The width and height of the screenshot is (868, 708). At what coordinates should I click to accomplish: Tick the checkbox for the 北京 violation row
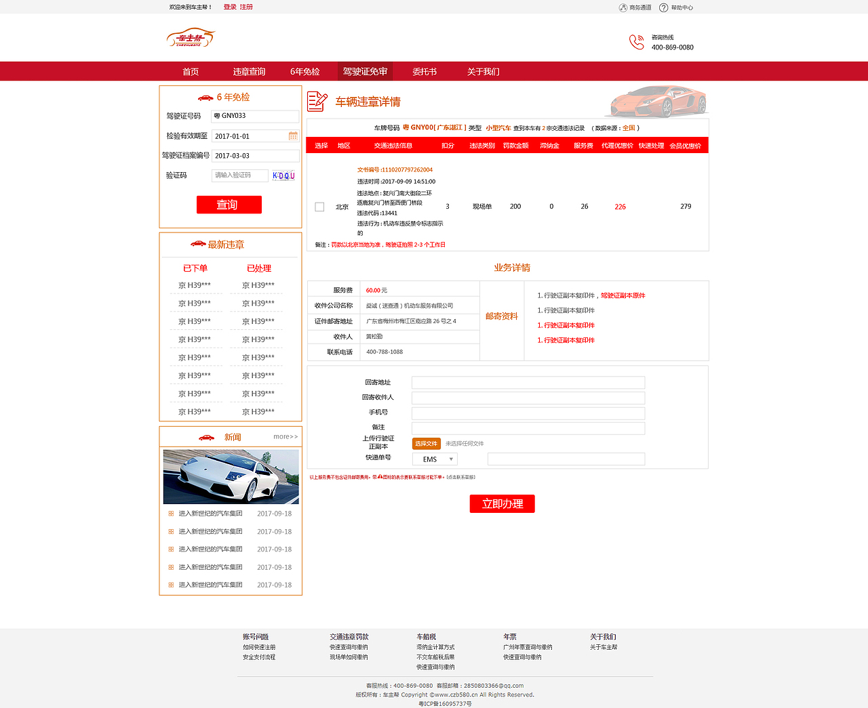319,207
